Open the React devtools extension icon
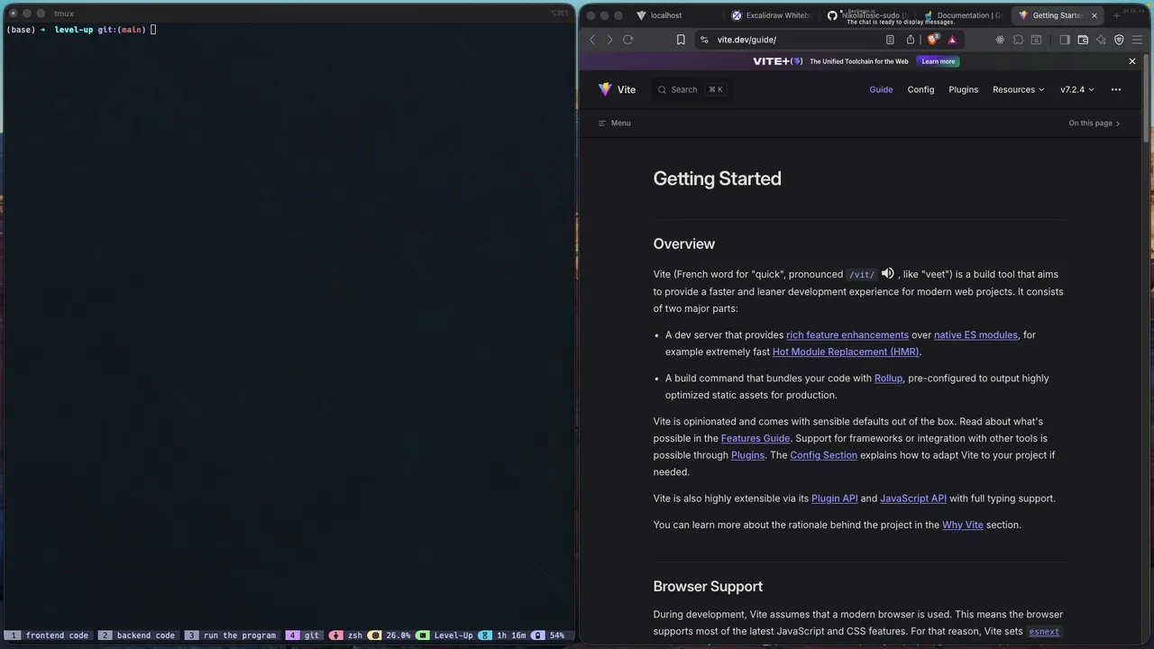The width and height of the screenshot is (1154, 649). pos(1000,40)
